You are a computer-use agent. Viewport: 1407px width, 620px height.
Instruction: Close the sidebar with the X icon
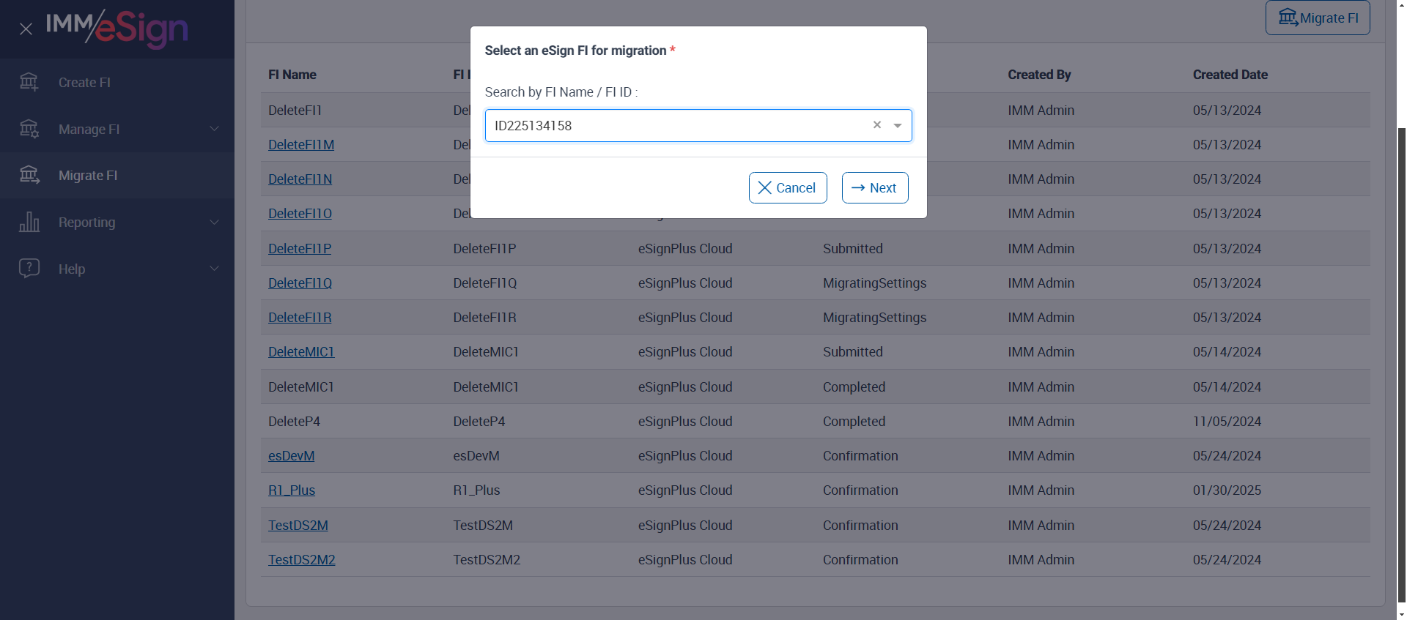(x=26, y=29)
